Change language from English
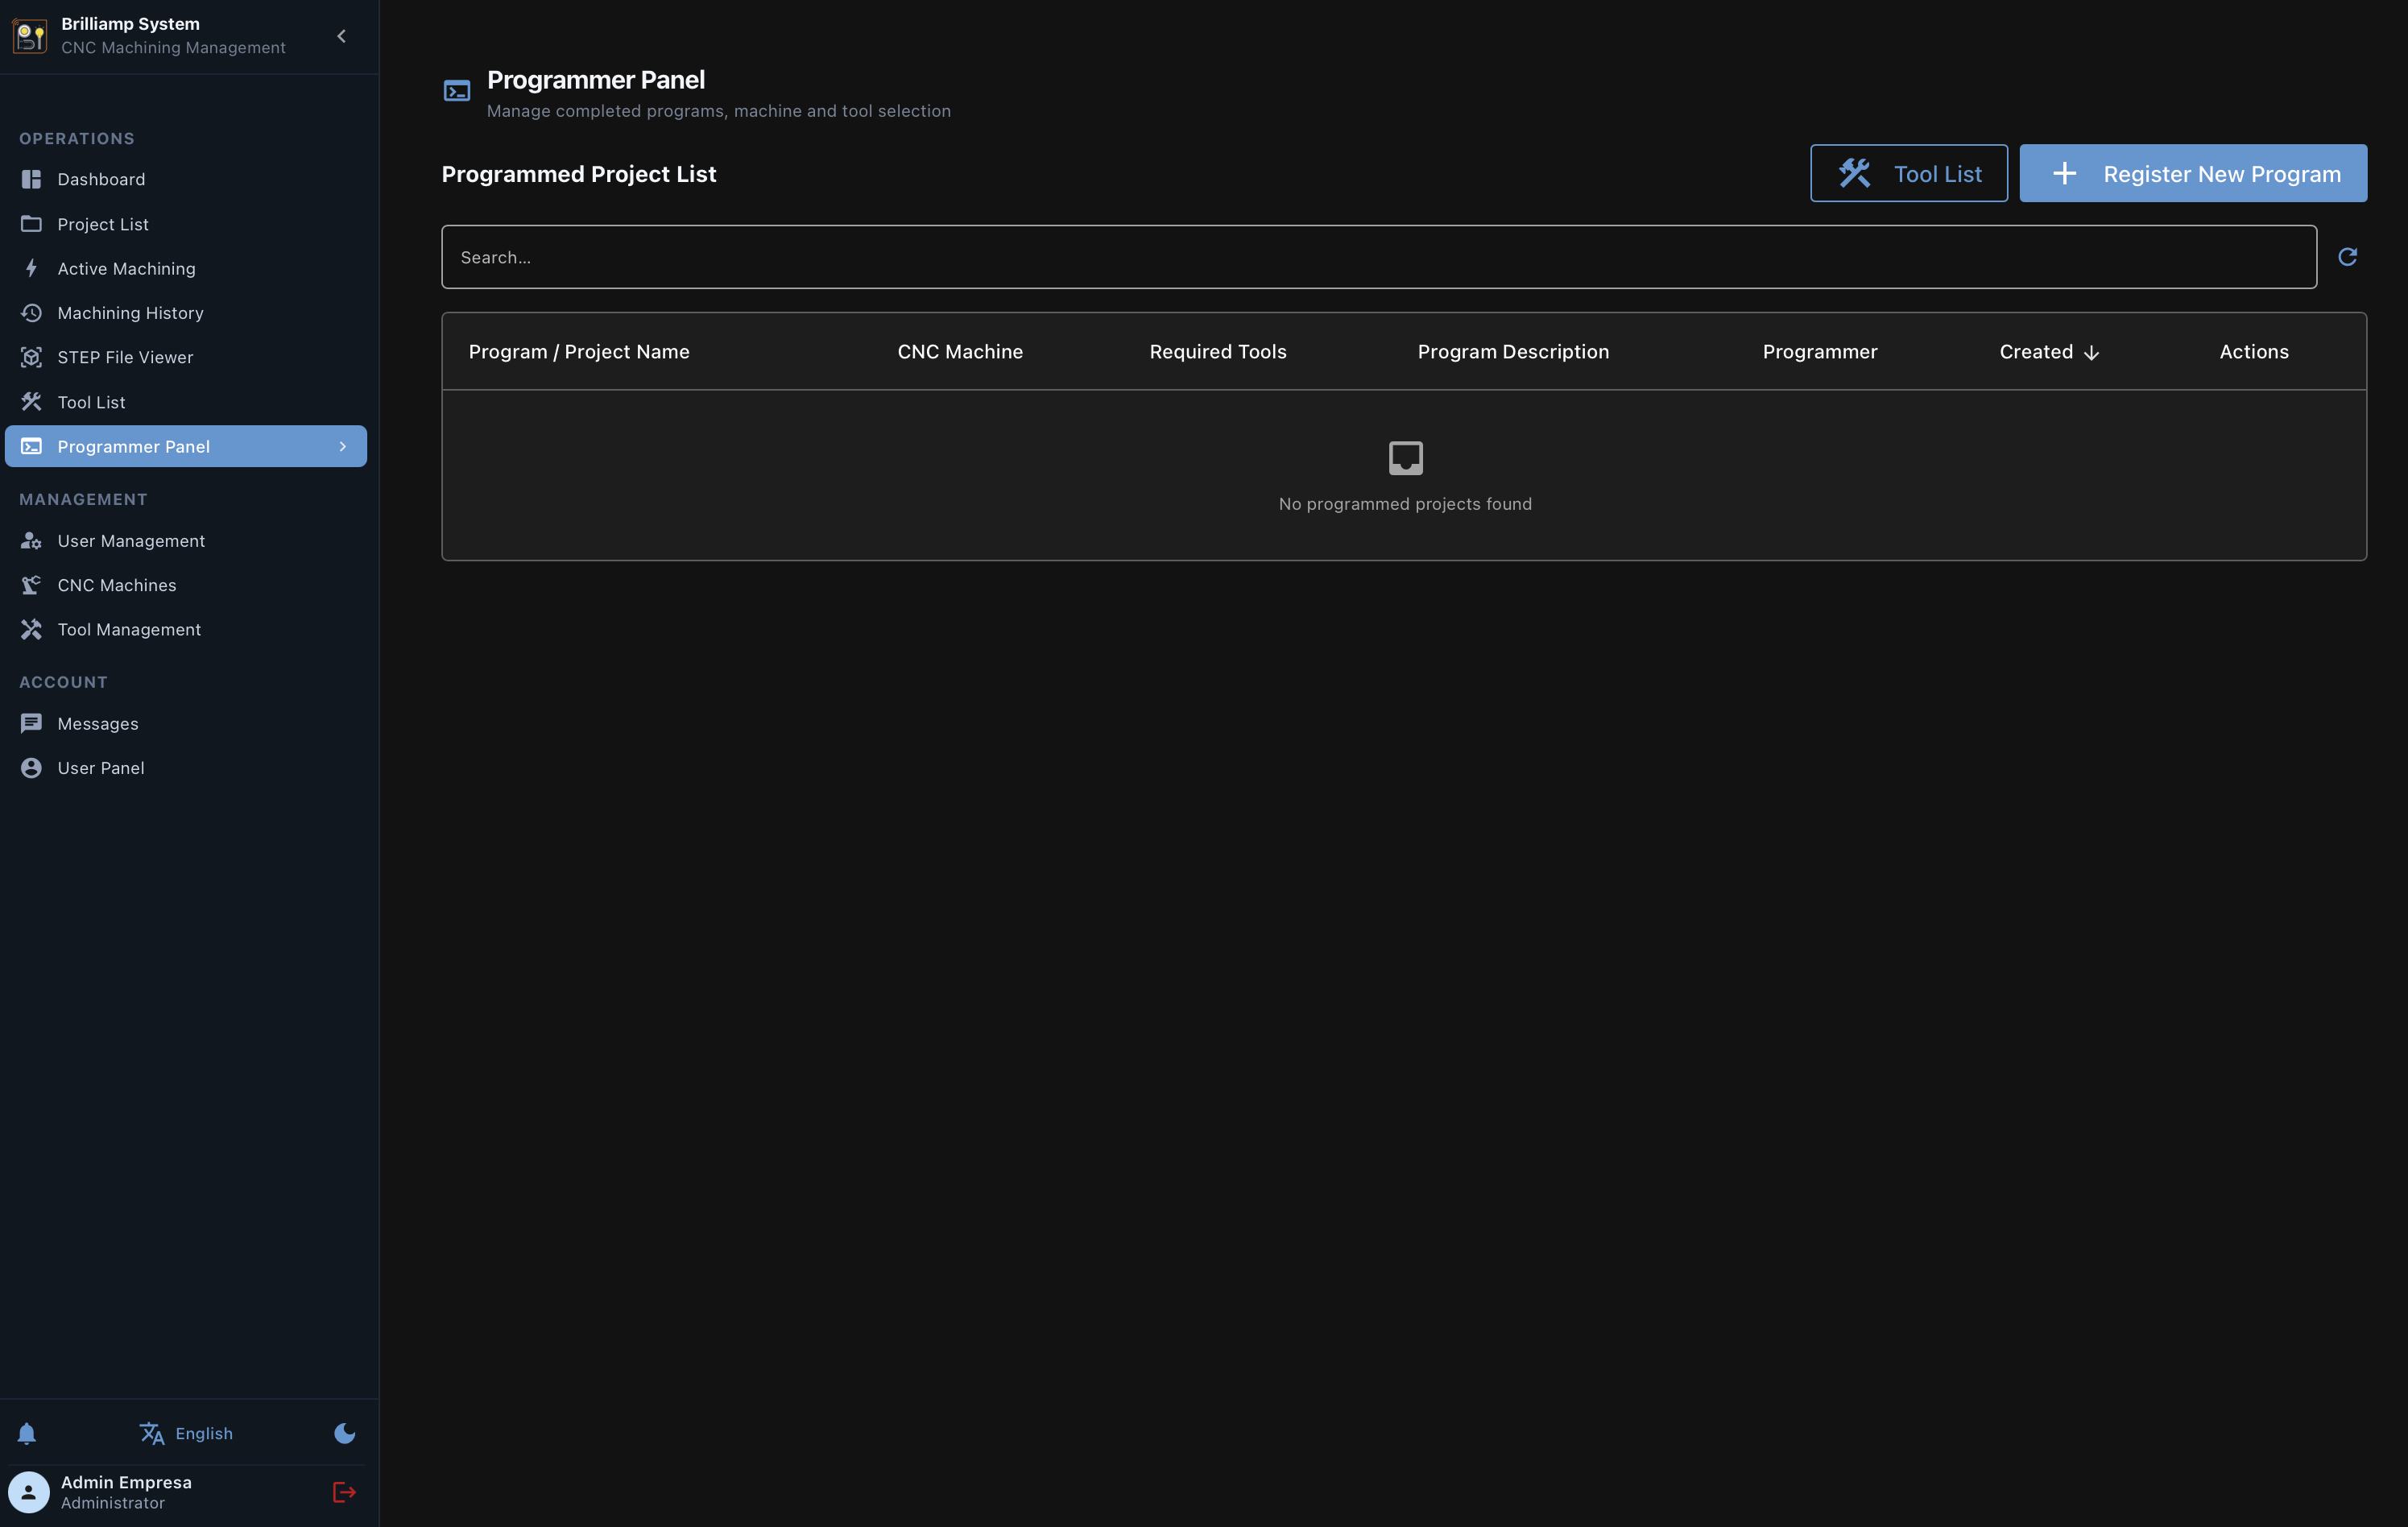The image size is (2408, 1527). pyautogui.click(x=186, y=1433)
